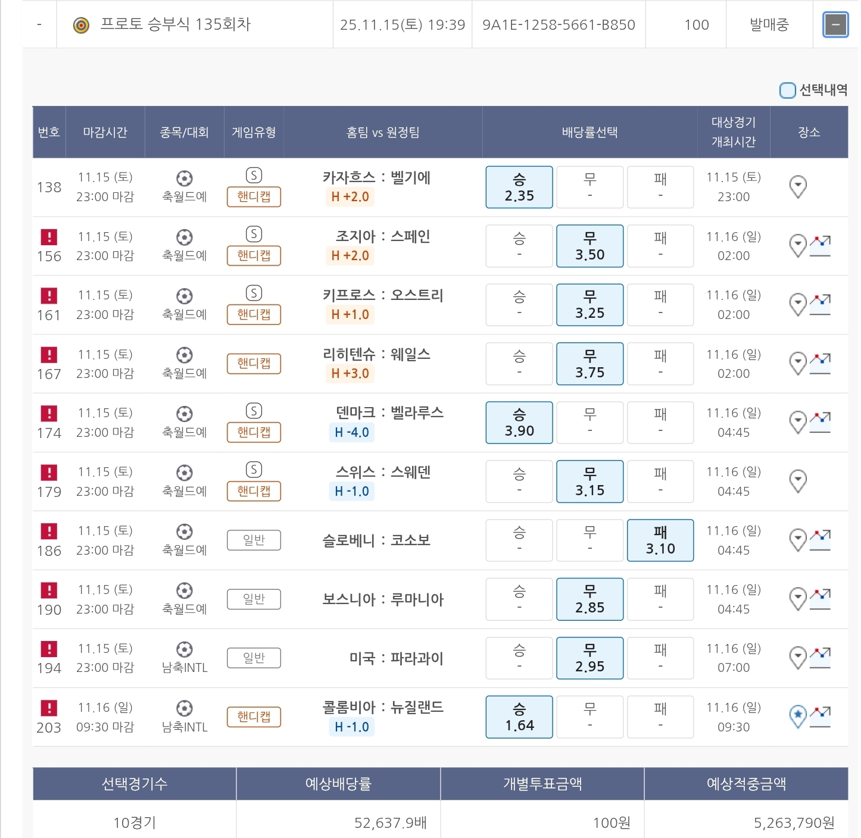Open venue pin for 슬로베니 vs 코소보
This screenshot has width=861, height=838.
tap(797, 540)
